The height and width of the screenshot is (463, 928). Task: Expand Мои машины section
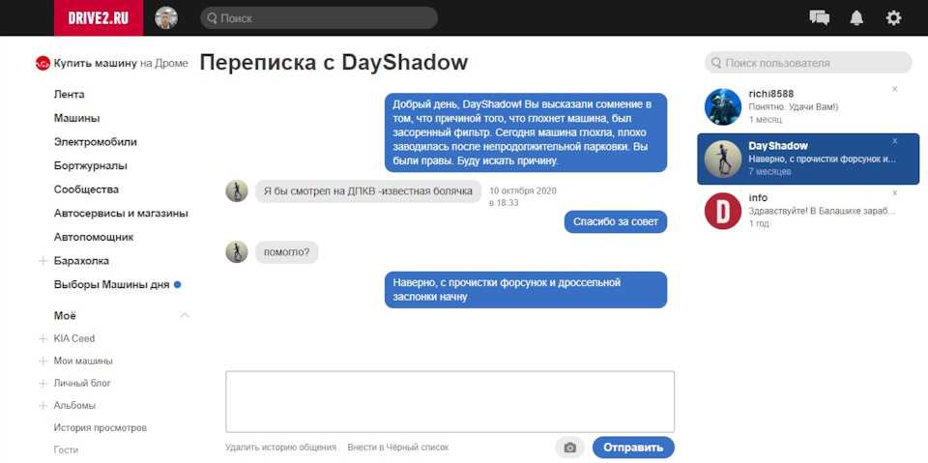43,362
